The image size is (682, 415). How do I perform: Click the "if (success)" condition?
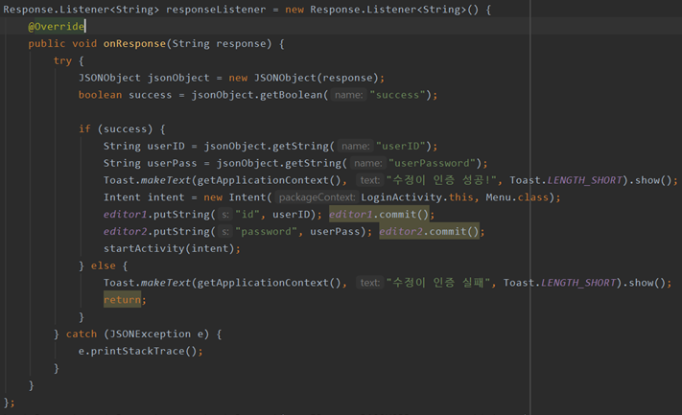coord(116,129)
